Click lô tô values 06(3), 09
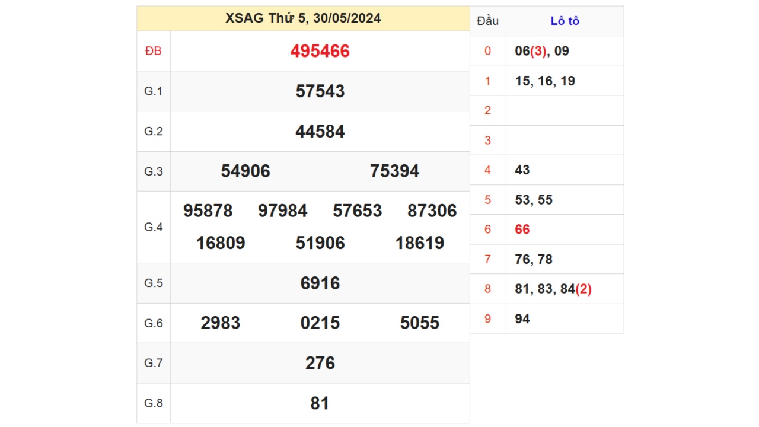Viewport: 759px width, 427px height. coord(542,51)
